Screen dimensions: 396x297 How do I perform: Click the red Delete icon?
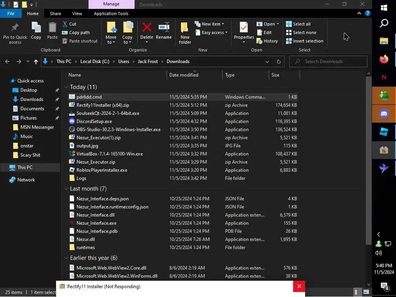(x=147, y=27)
